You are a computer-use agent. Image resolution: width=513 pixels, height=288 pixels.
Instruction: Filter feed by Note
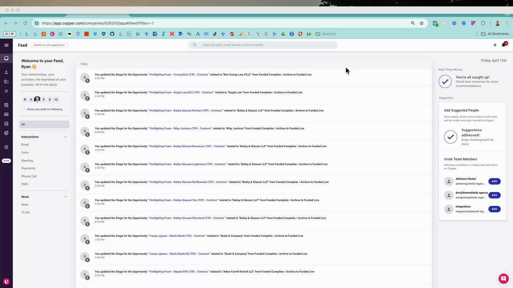(x=24, y=205)
